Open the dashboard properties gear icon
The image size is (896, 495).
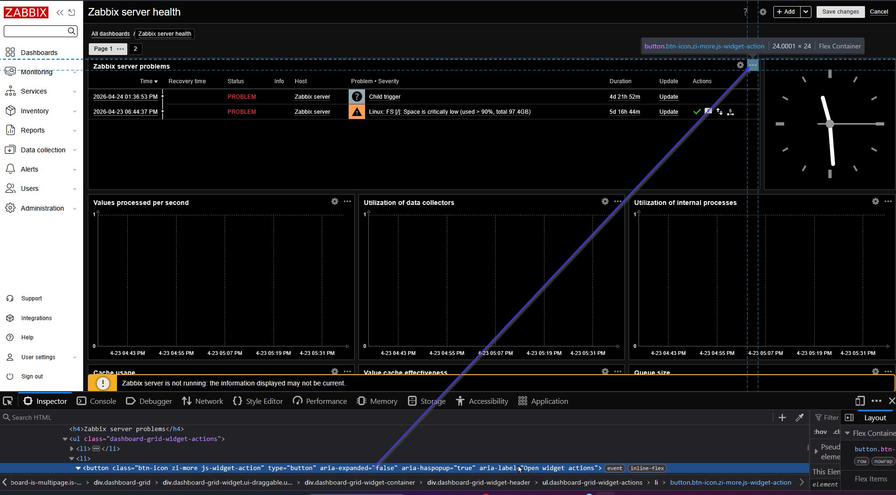pos(763,12)
